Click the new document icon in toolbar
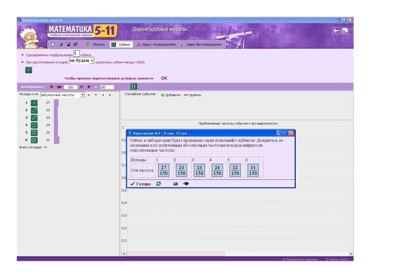393x278 pixels. [53, 44]
